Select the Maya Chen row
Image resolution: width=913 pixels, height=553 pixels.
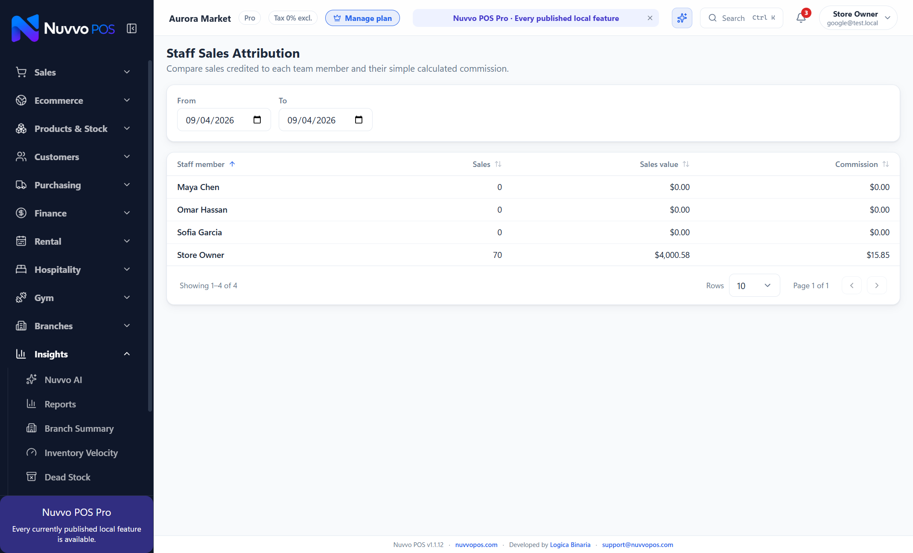pyautogui.click(x=533, y=187)
